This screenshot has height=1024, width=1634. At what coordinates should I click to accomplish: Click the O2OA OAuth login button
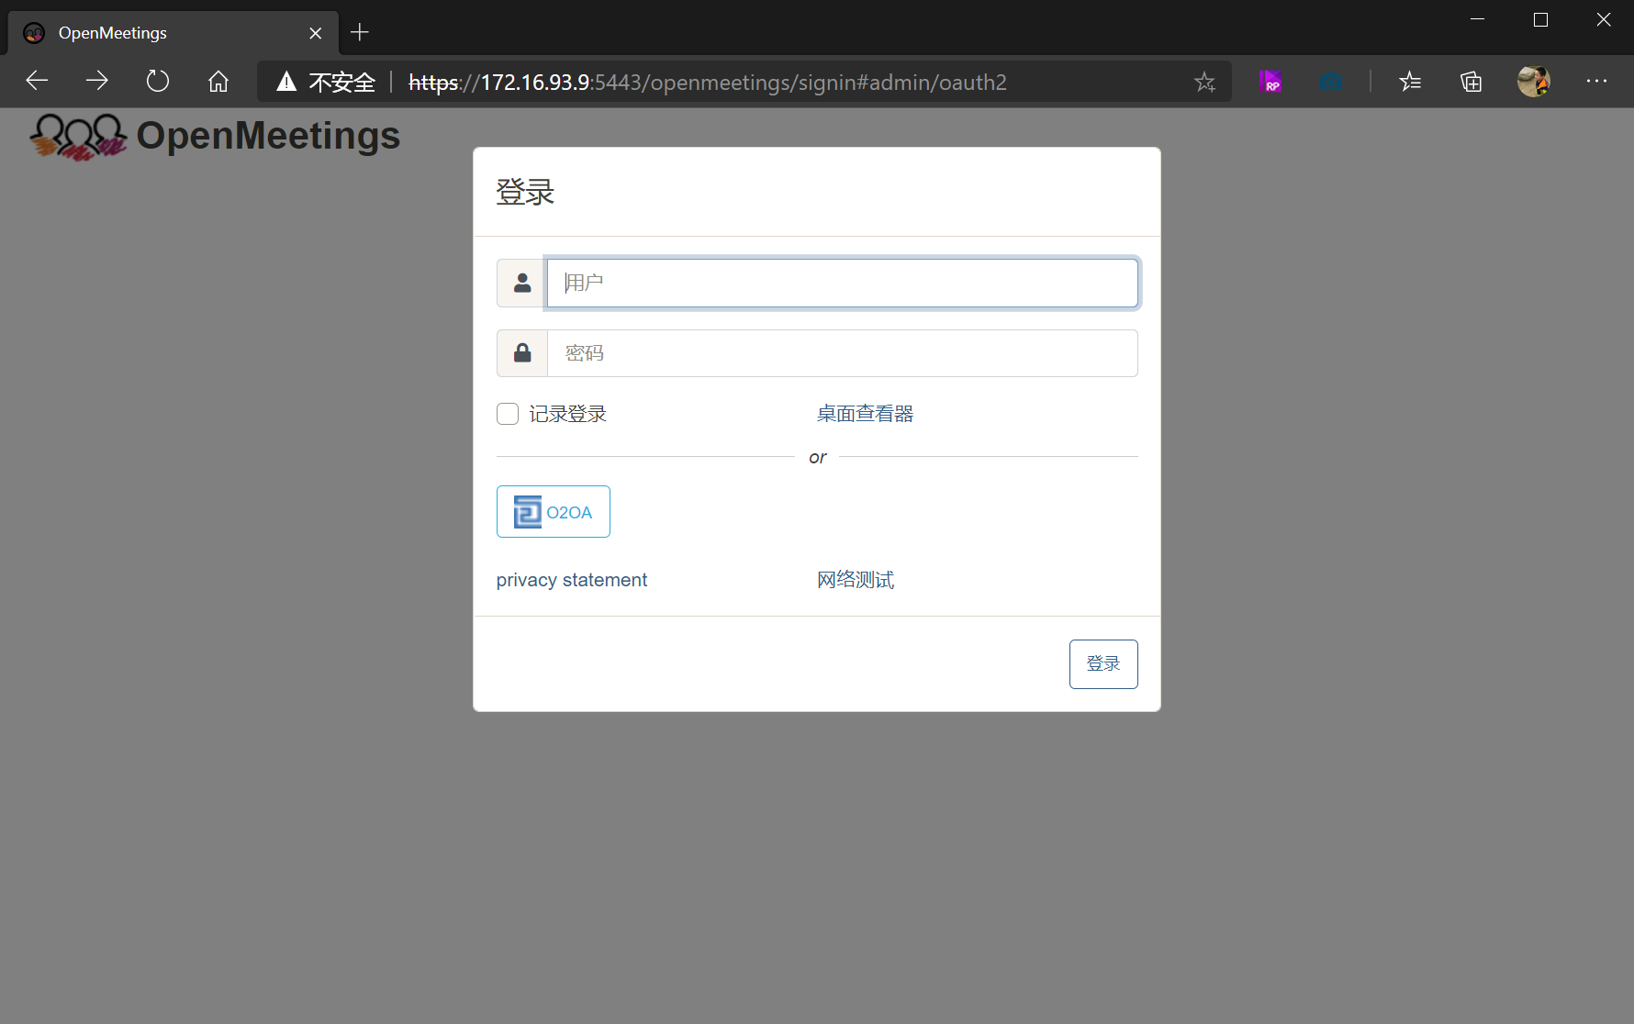[x=553, y=512]
